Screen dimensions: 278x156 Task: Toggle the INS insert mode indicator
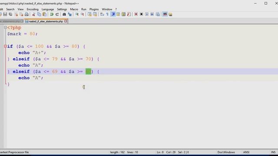pyautogui.click(x=273, y=152)
